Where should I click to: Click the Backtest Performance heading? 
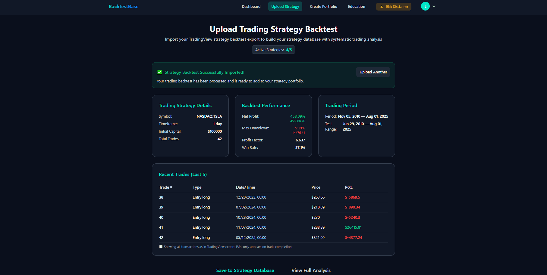pyautogui.click(x=266, y=105)
